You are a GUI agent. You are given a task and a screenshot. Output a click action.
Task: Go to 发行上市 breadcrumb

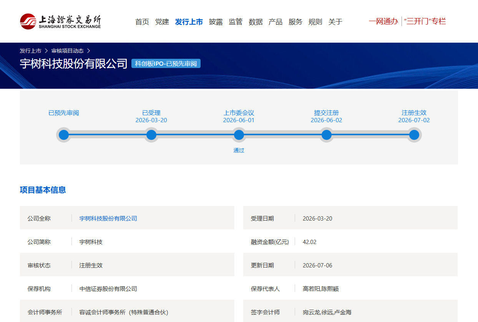pos(31,51)
